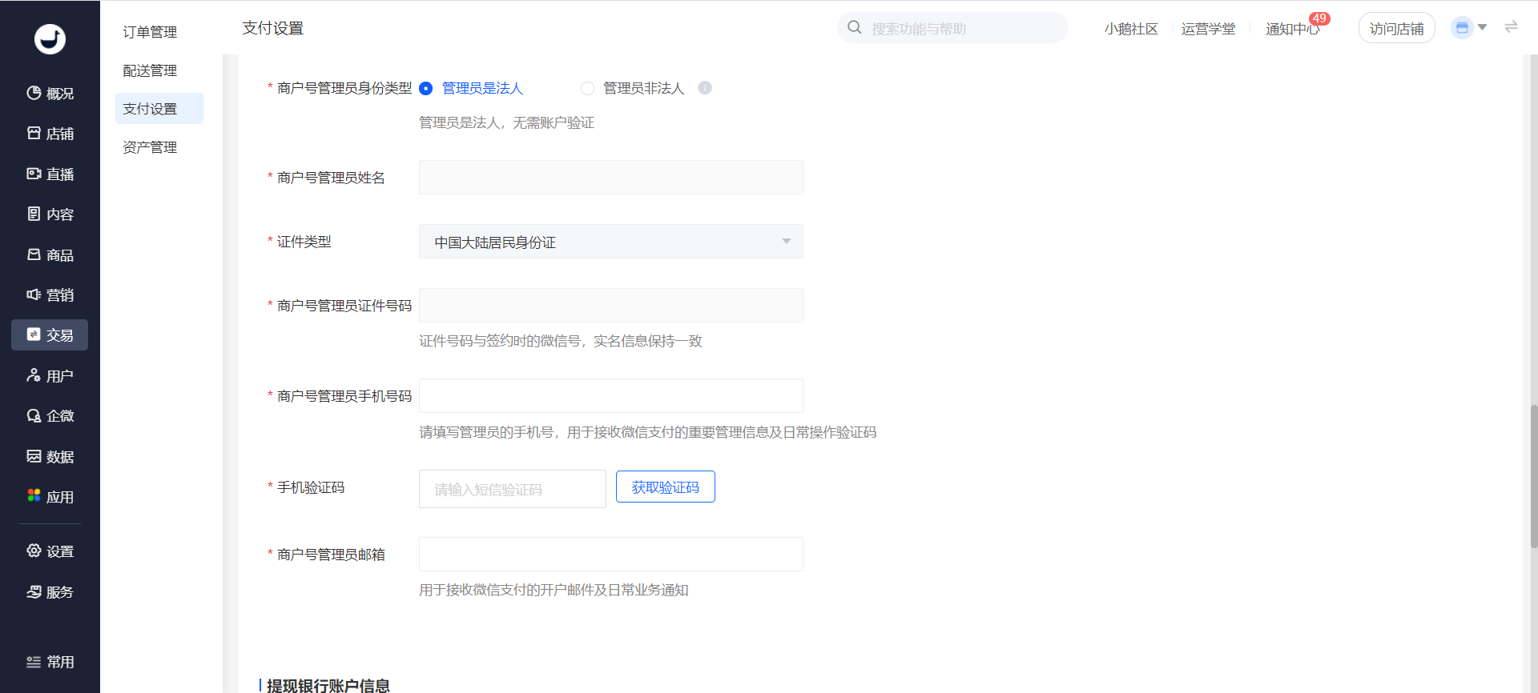Click the 访问店铺 button
1538x693 pixels.
[1396, 28]
